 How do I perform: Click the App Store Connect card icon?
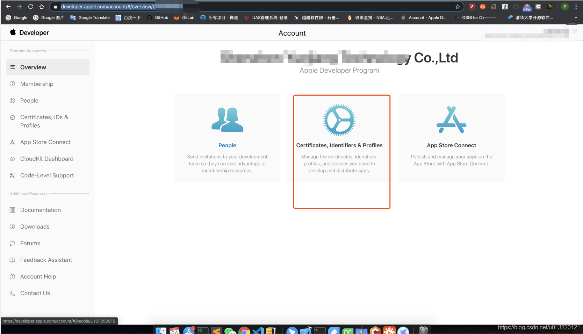coord(451,120)
